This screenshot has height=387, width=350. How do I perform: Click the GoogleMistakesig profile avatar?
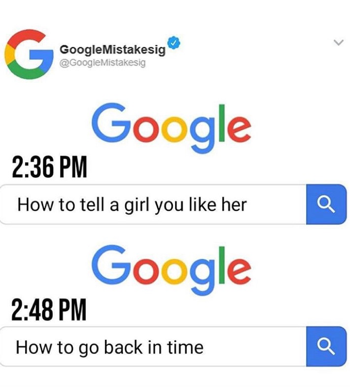(29, 54)
